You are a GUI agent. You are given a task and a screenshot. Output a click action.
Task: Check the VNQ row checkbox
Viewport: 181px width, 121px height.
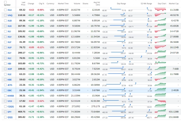5,15
